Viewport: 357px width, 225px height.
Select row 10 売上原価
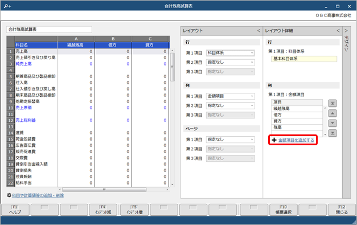36,108
